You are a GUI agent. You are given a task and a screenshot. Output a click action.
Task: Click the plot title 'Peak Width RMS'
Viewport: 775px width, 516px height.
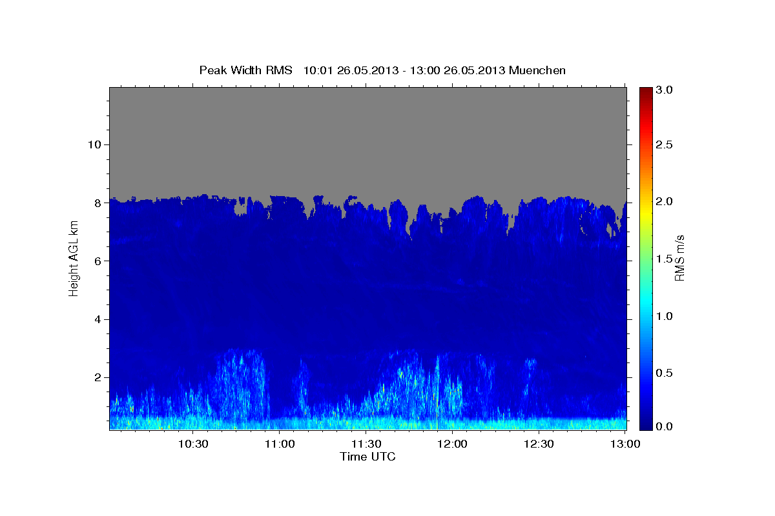pos(246,70)
